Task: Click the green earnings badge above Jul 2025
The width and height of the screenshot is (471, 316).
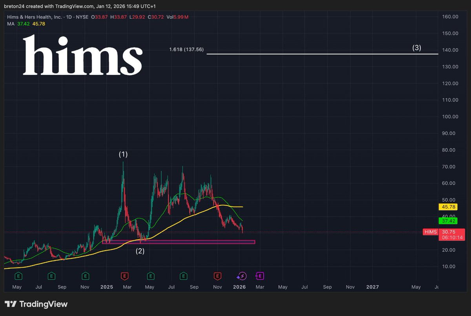Action: pyautogui.click(x=183, y=276)
